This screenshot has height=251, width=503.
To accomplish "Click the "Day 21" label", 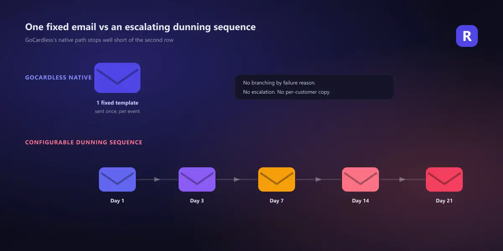I will pos(444,201).
